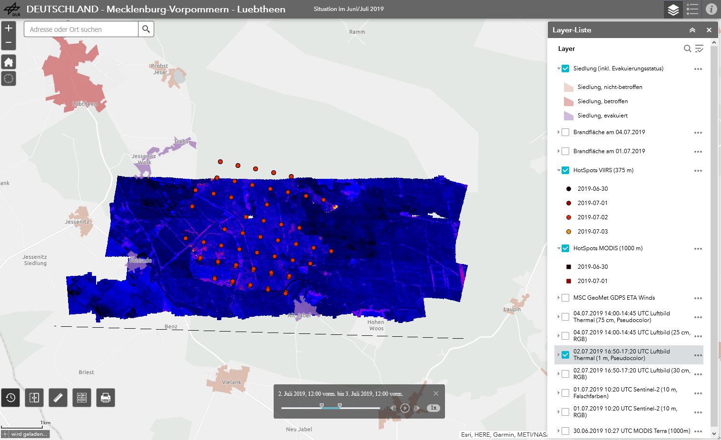Open options menu for HotSpots MODIS layer
This screenshot has width=721, height=440.
pos(698,249)
